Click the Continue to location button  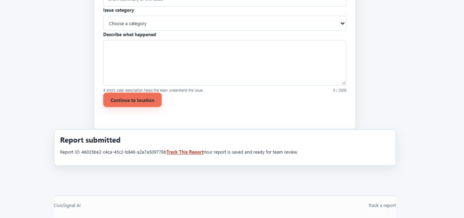click(132, 100)
